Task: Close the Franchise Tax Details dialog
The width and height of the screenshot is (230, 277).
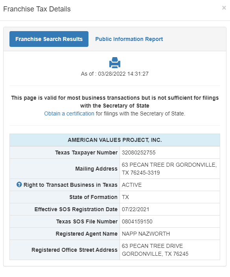Action: (224, 8)
